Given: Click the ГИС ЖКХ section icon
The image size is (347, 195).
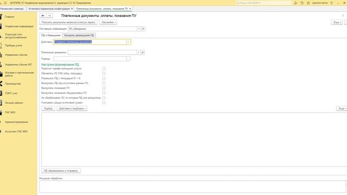Looking at the screenshot, I should (x=1, y=112).
